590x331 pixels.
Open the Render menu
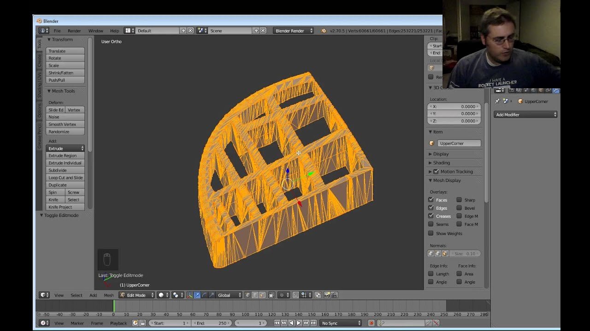[74, 31]
